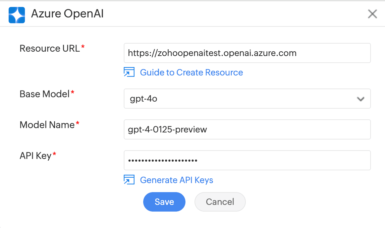The image size is (385, 228).
Task: Click the chevron icon on the Base Model field
Action: tap(361, 99)
